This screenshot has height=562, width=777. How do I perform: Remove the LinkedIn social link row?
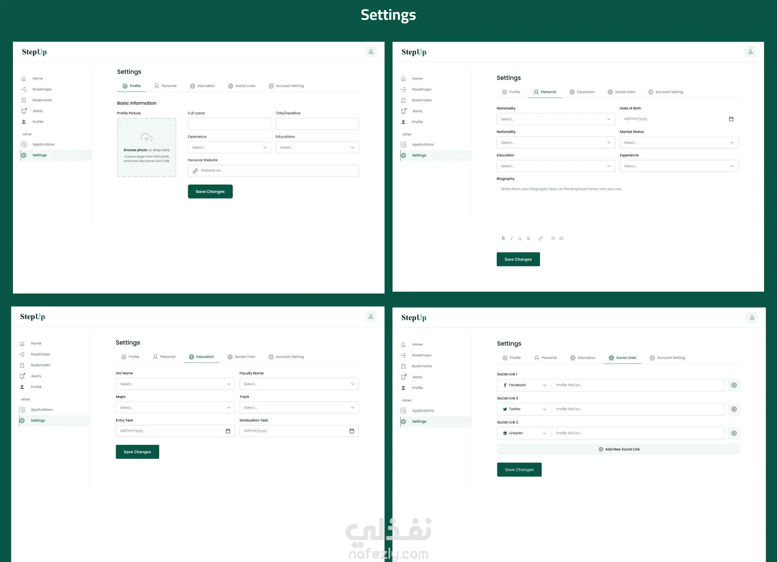(734, 433)
